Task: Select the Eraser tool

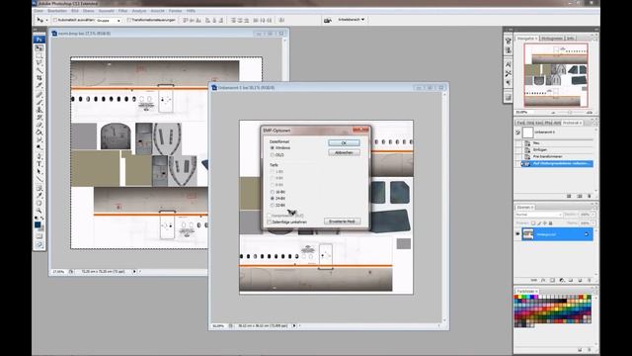Action: point(39,125)
